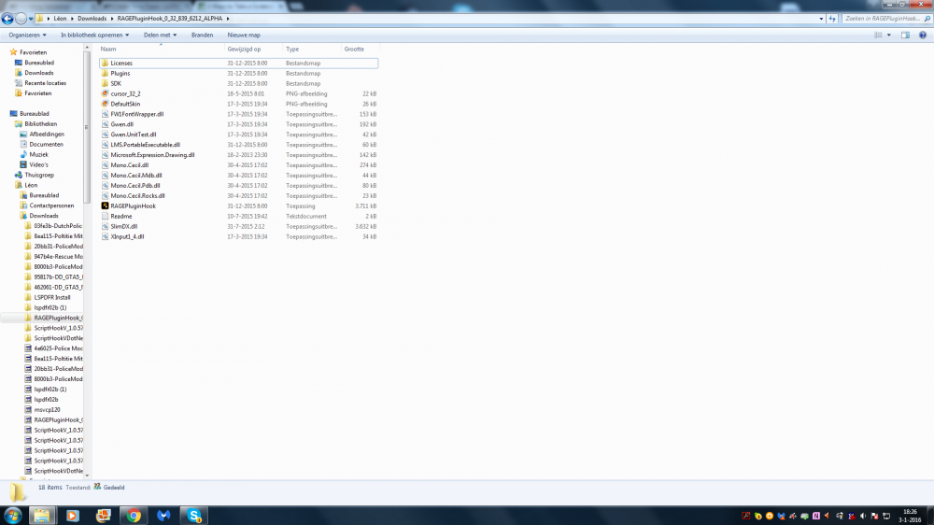The width and height of the screenshot is (934, 525).
Task: Open the view options dropdown arrow
Action: [889, 35]
